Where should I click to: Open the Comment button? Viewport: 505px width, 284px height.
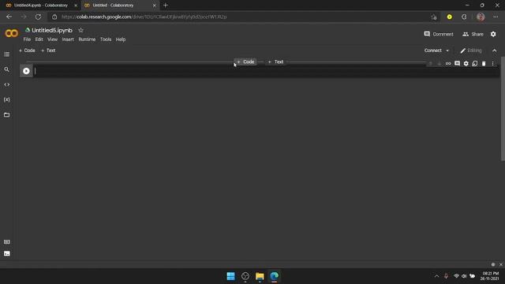[x=439, y=34]
